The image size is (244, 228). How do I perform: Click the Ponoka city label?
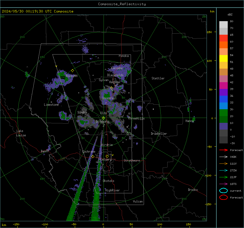point(124,56)
